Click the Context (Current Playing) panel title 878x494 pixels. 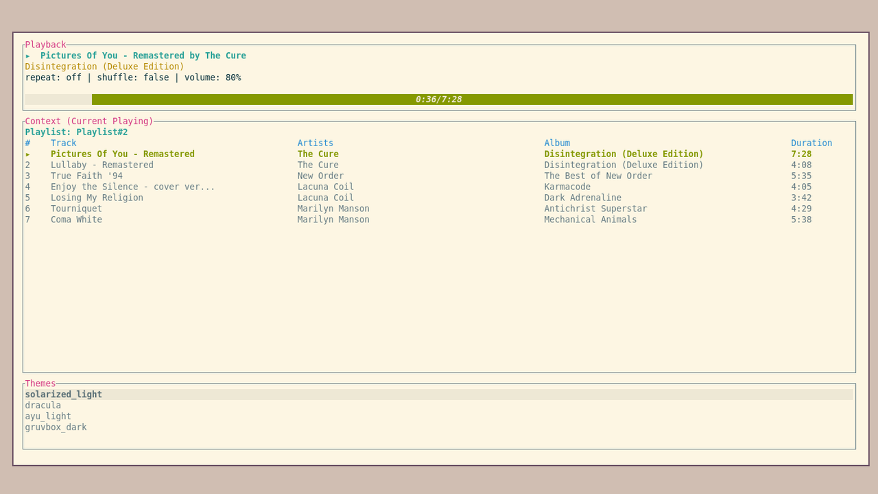(89, 121)
